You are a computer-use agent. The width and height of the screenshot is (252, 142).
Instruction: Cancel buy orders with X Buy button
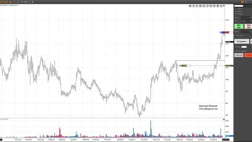click(x=239, y=55)
